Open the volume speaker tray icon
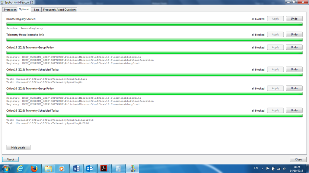The width and height of the screenshot is (309, 173). (x=284, y=169)
